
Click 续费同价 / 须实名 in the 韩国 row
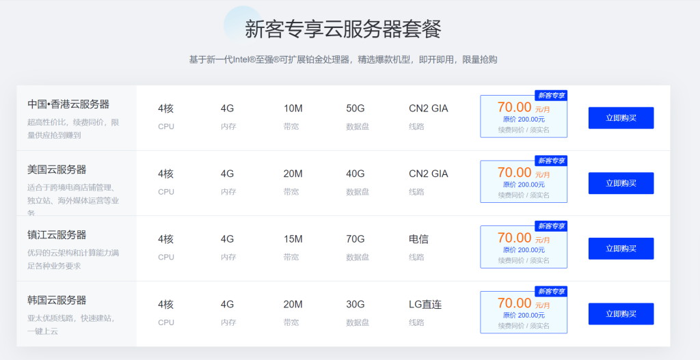point(524,326)
